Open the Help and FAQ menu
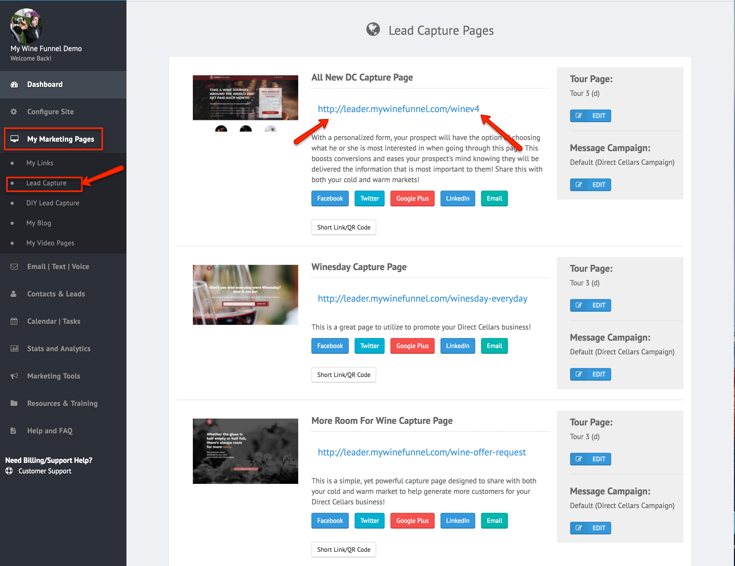 [x=50, y=431]
